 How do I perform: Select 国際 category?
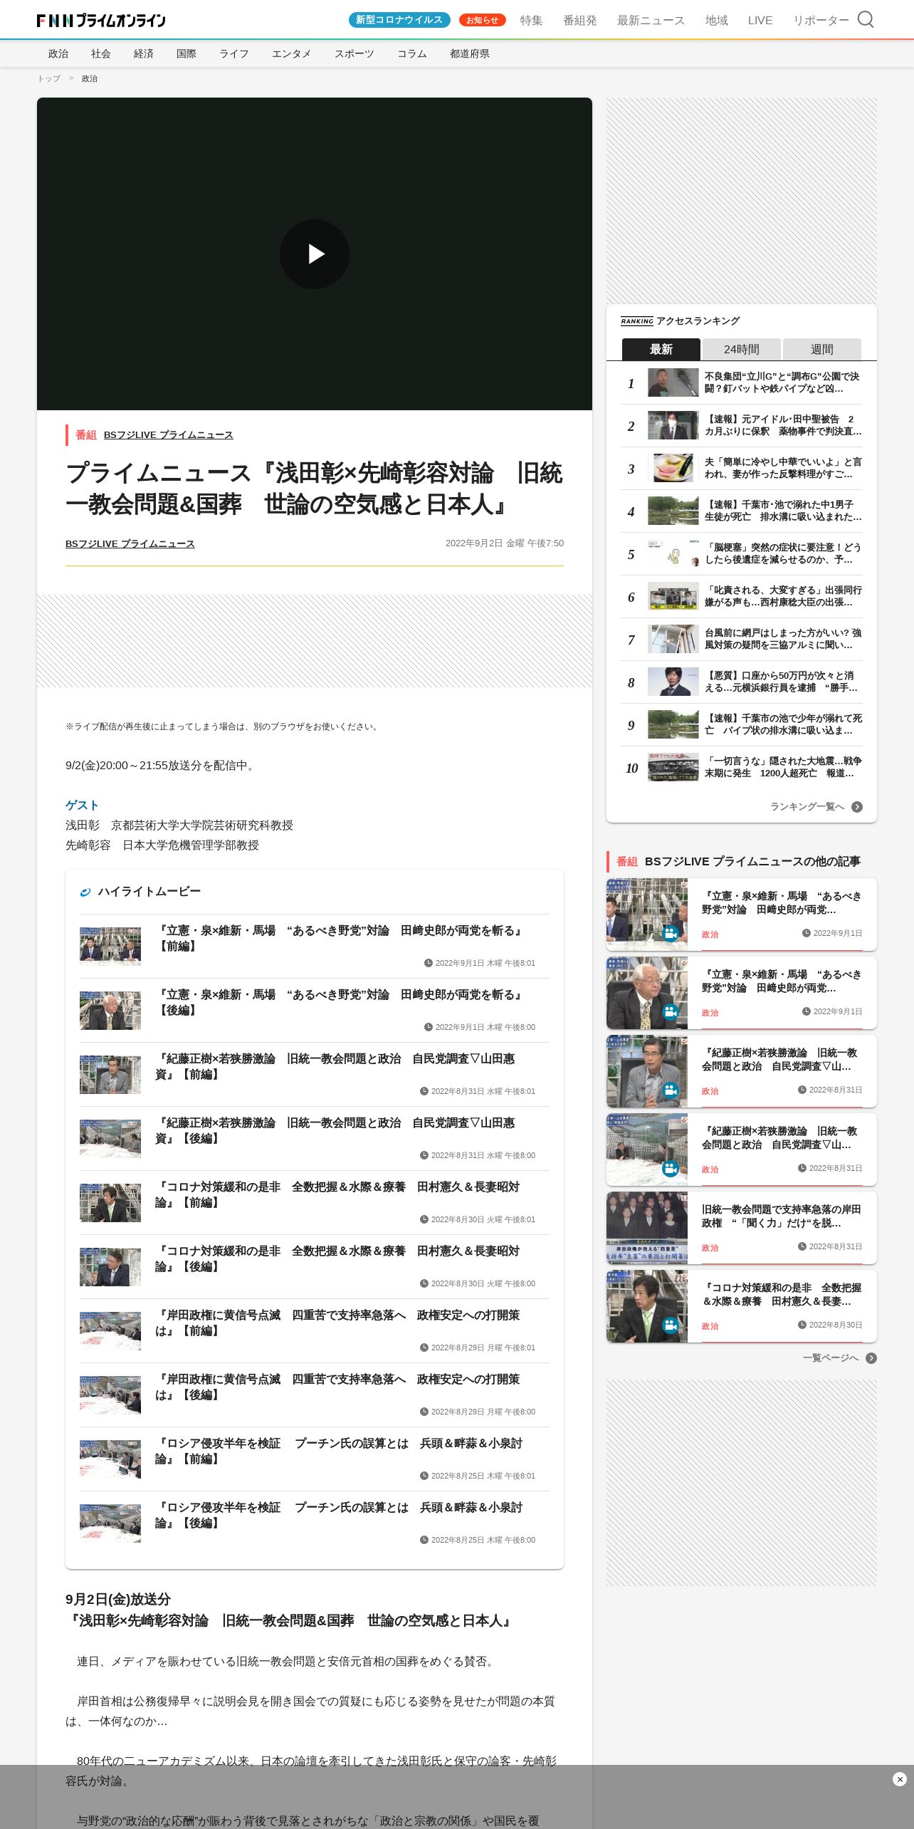tap(187, 54)
